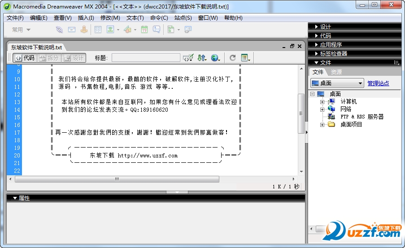
Task: Minimize the document window
Action: tap(284, 47)
